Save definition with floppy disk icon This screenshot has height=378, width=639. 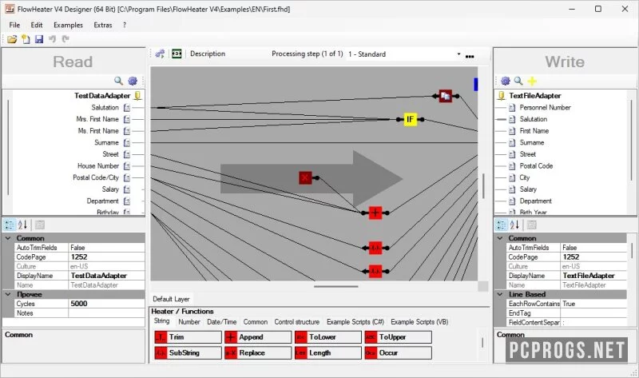coord(38,39)
